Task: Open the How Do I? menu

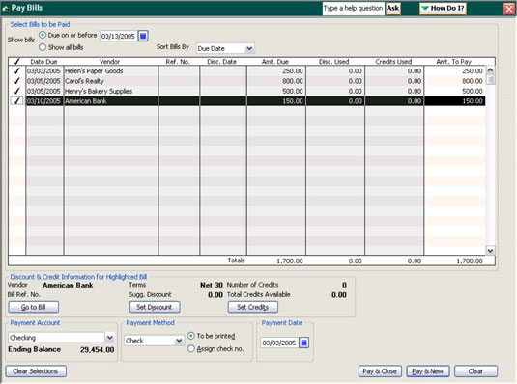Action: [443, 9]
